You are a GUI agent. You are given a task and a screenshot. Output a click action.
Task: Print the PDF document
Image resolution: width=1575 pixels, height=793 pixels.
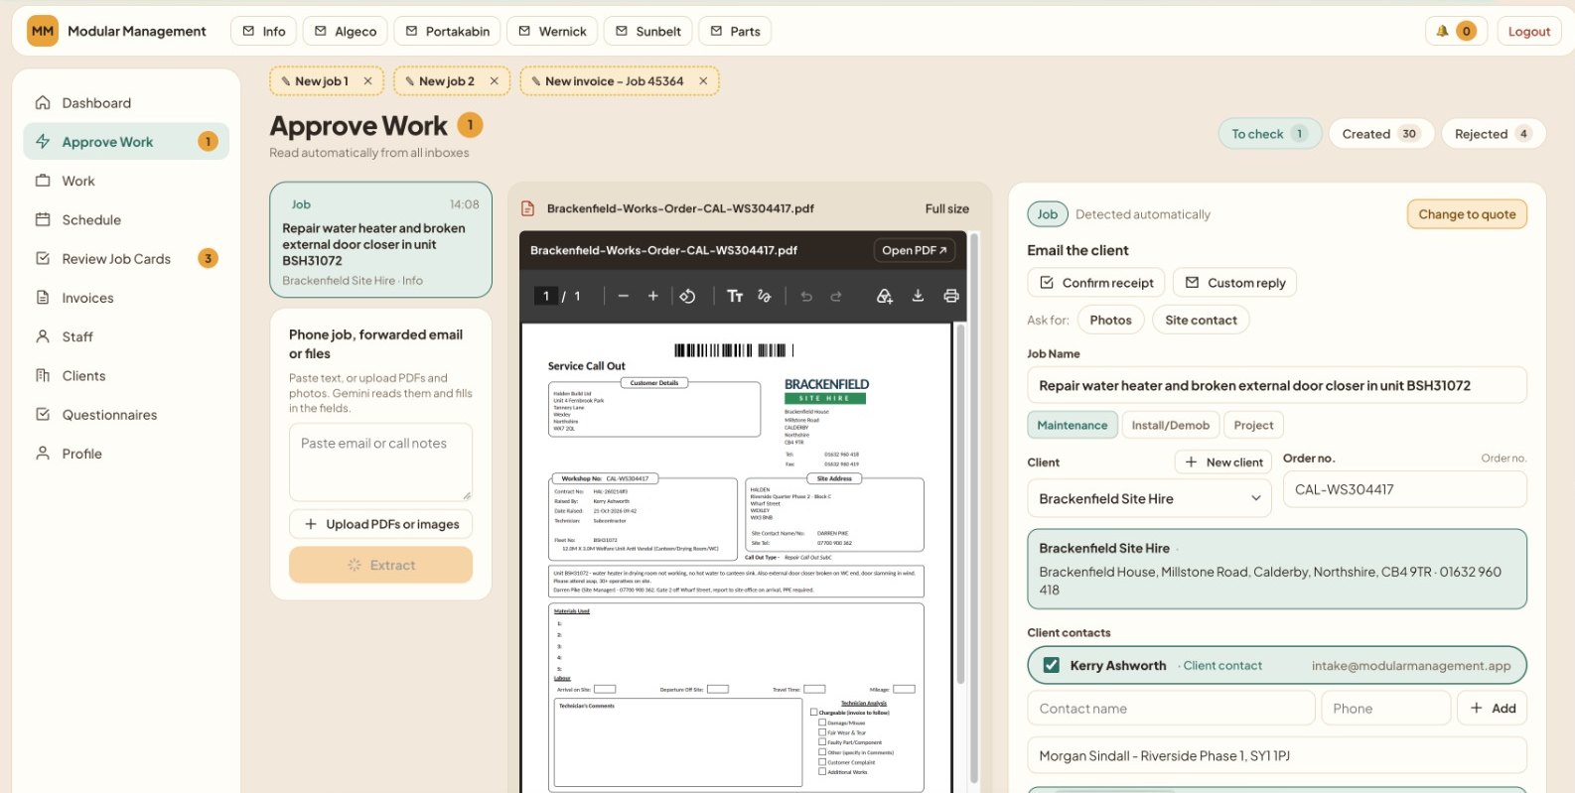point(951,296)
